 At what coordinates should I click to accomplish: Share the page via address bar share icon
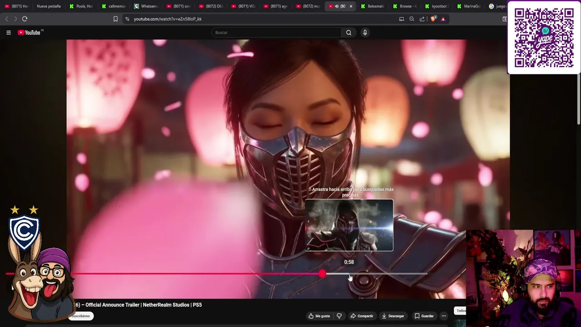coord(422,19)
